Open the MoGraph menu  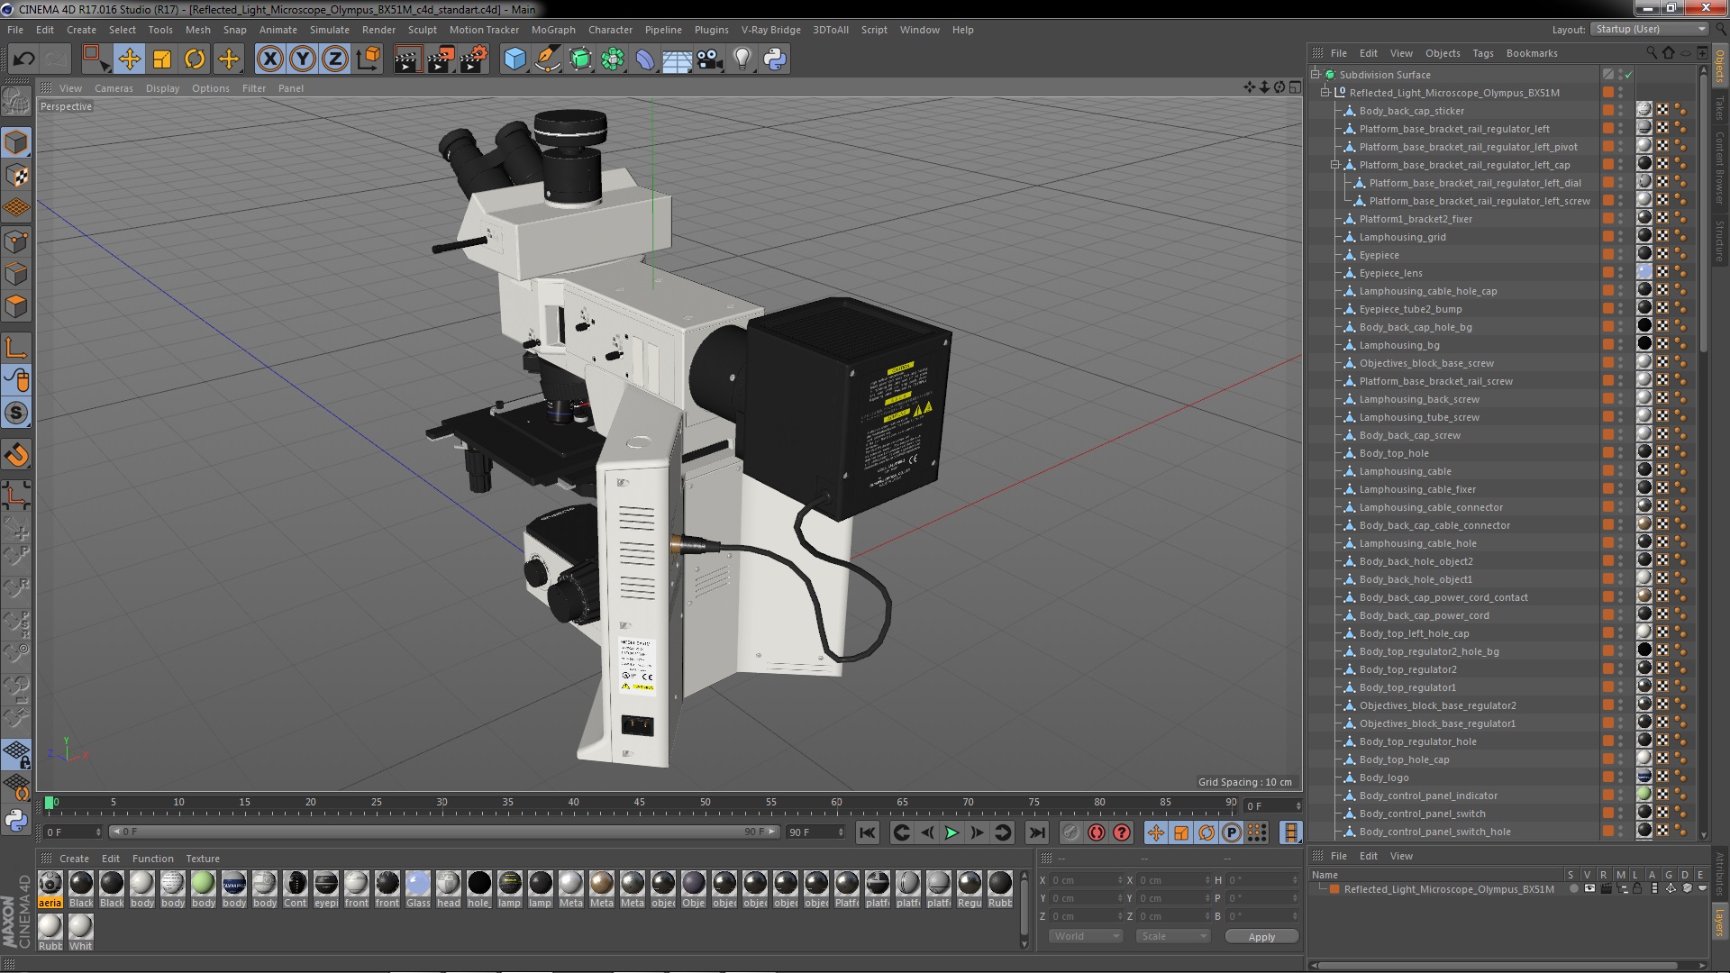[552, 30]
